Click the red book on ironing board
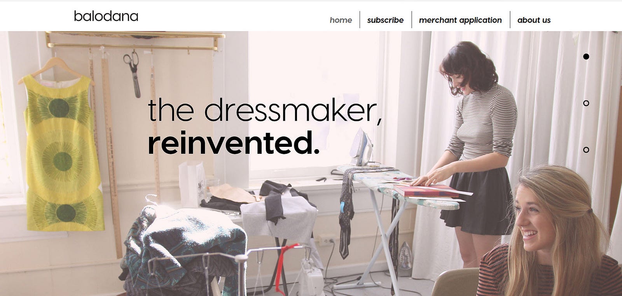 coord(426,190)
